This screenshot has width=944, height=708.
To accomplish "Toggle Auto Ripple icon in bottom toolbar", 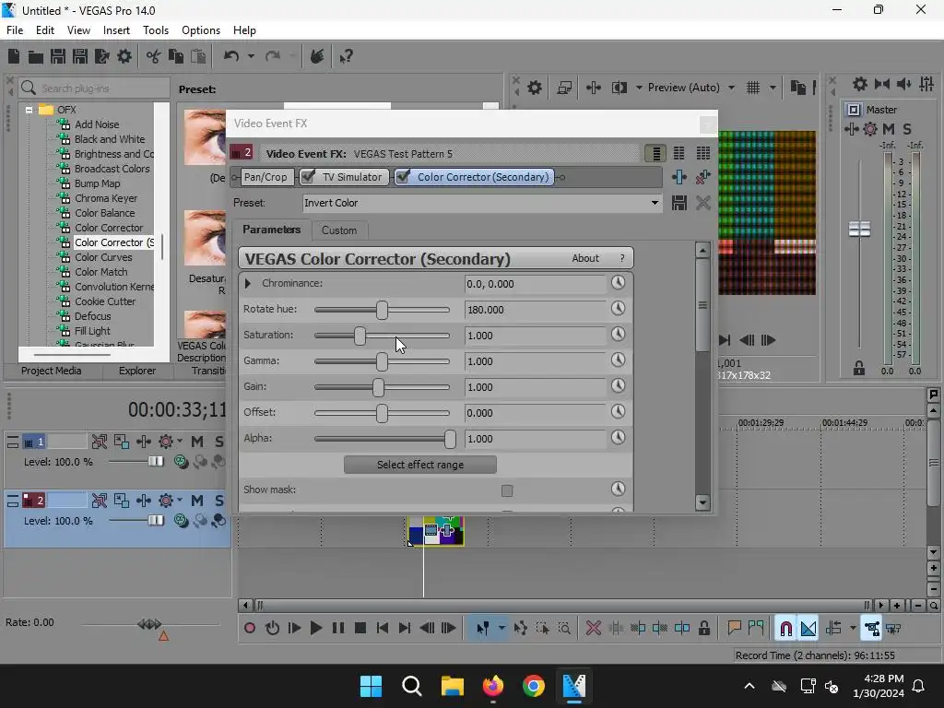I will coord(833,629).
